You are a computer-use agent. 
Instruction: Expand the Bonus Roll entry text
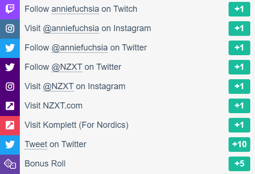pyautogui.click(x=45, y=164)
